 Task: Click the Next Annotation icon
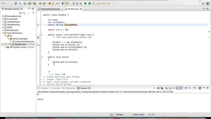pyautogui.click(x=94, y=4)
